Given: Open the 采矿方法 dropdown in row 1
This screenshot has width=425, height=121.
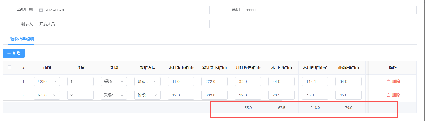Looking at the screenshot, I should pos(147,81).
